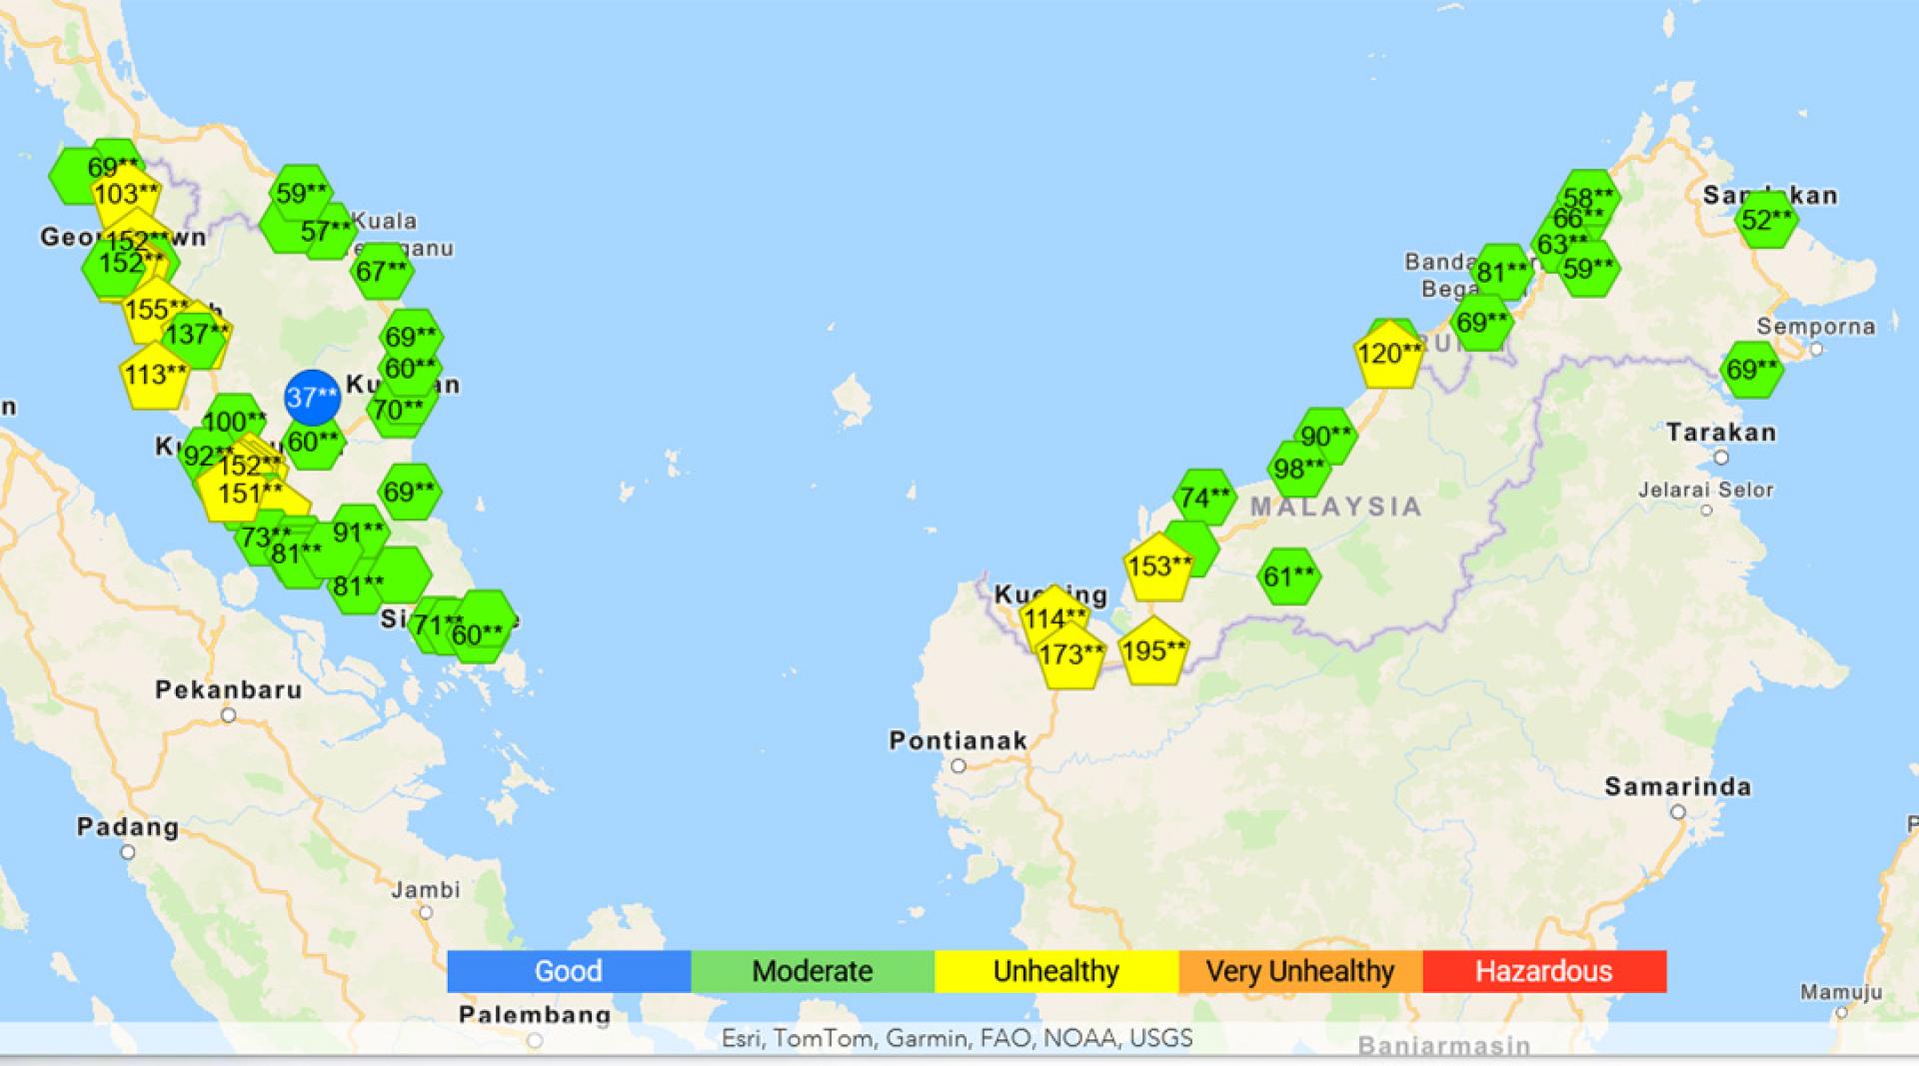Click the MALAYSIA country label
This screenshot has width=1919, height=1066.
pos(1336,507)
